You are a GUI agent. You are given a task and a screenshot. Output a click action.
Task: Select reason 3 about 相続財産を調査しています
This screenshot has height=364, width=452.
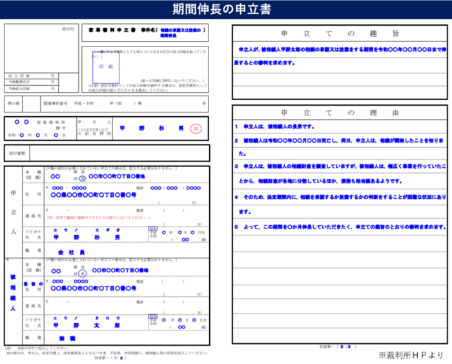click(x=340, y=174)
